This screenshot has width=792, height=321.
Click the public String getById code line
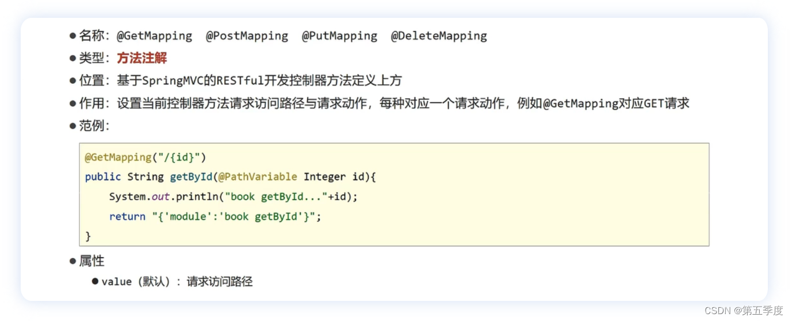point(231,177)
